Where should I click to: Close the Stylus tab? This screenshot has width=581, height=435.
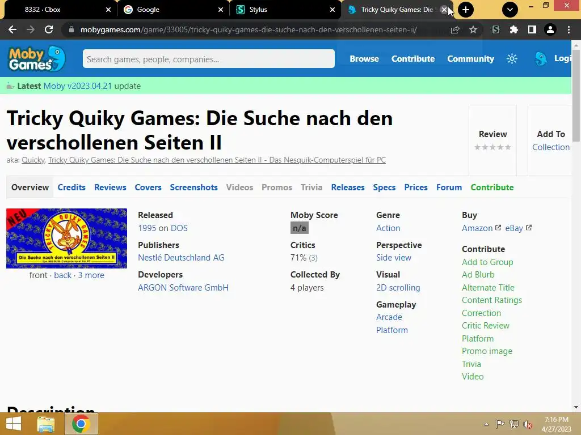click(x=332, y=10)
